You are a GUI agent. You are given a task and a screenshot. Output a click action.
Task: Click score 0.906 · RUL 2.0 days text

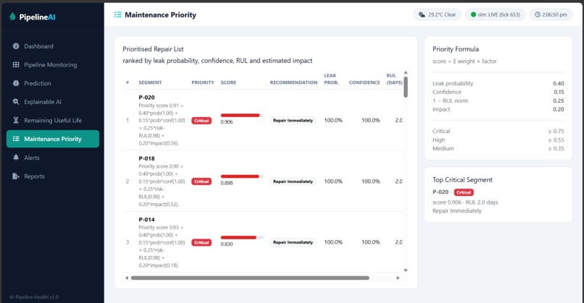(x=465, y=202)
